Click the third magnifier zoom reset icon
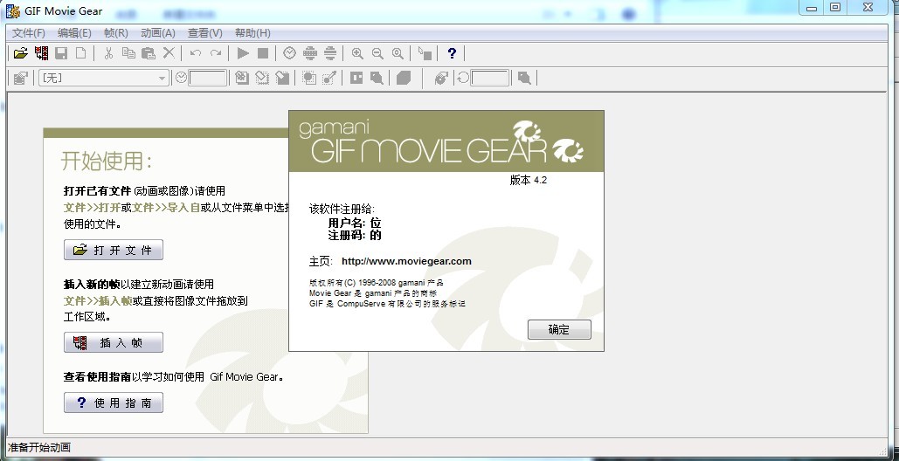 pos(398,53)
